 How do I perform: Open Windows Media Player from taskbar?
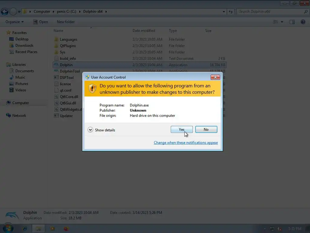click(x=52, y=229)
